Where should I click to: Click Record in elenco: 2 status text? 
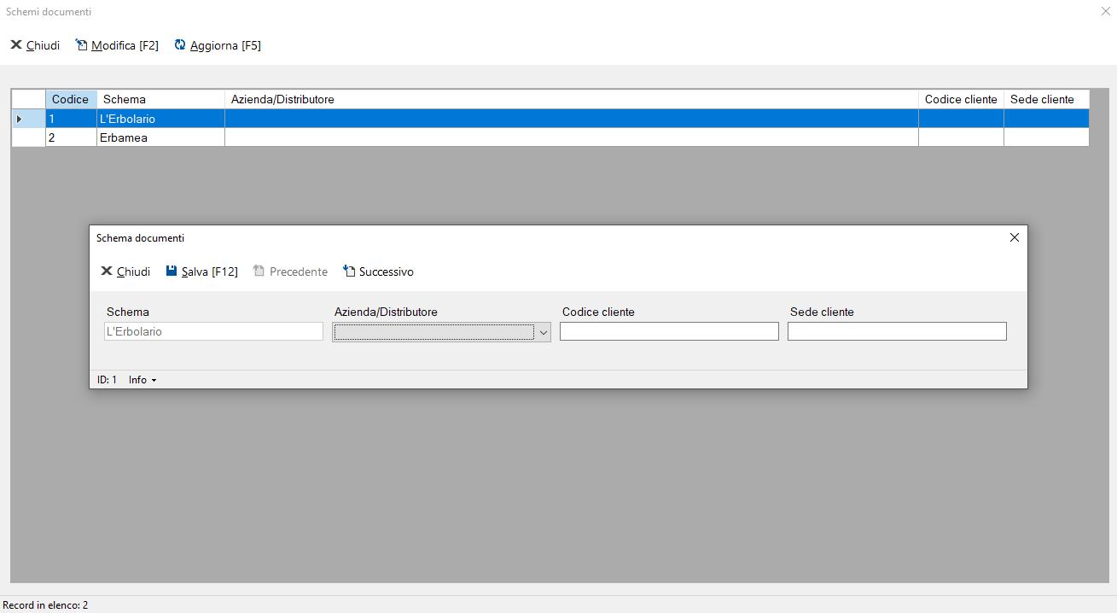pos(45,605)
